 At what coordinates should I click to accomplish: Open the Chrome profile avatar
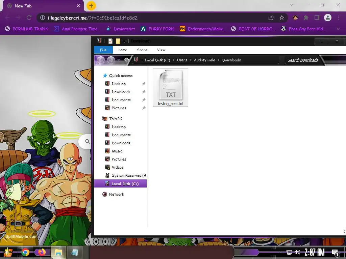[x=328, y=18]
